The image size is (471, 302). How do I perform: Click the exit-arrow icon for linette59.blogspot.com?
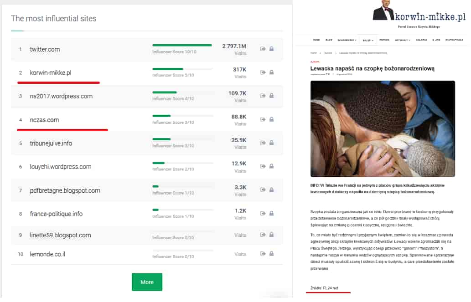263,235
